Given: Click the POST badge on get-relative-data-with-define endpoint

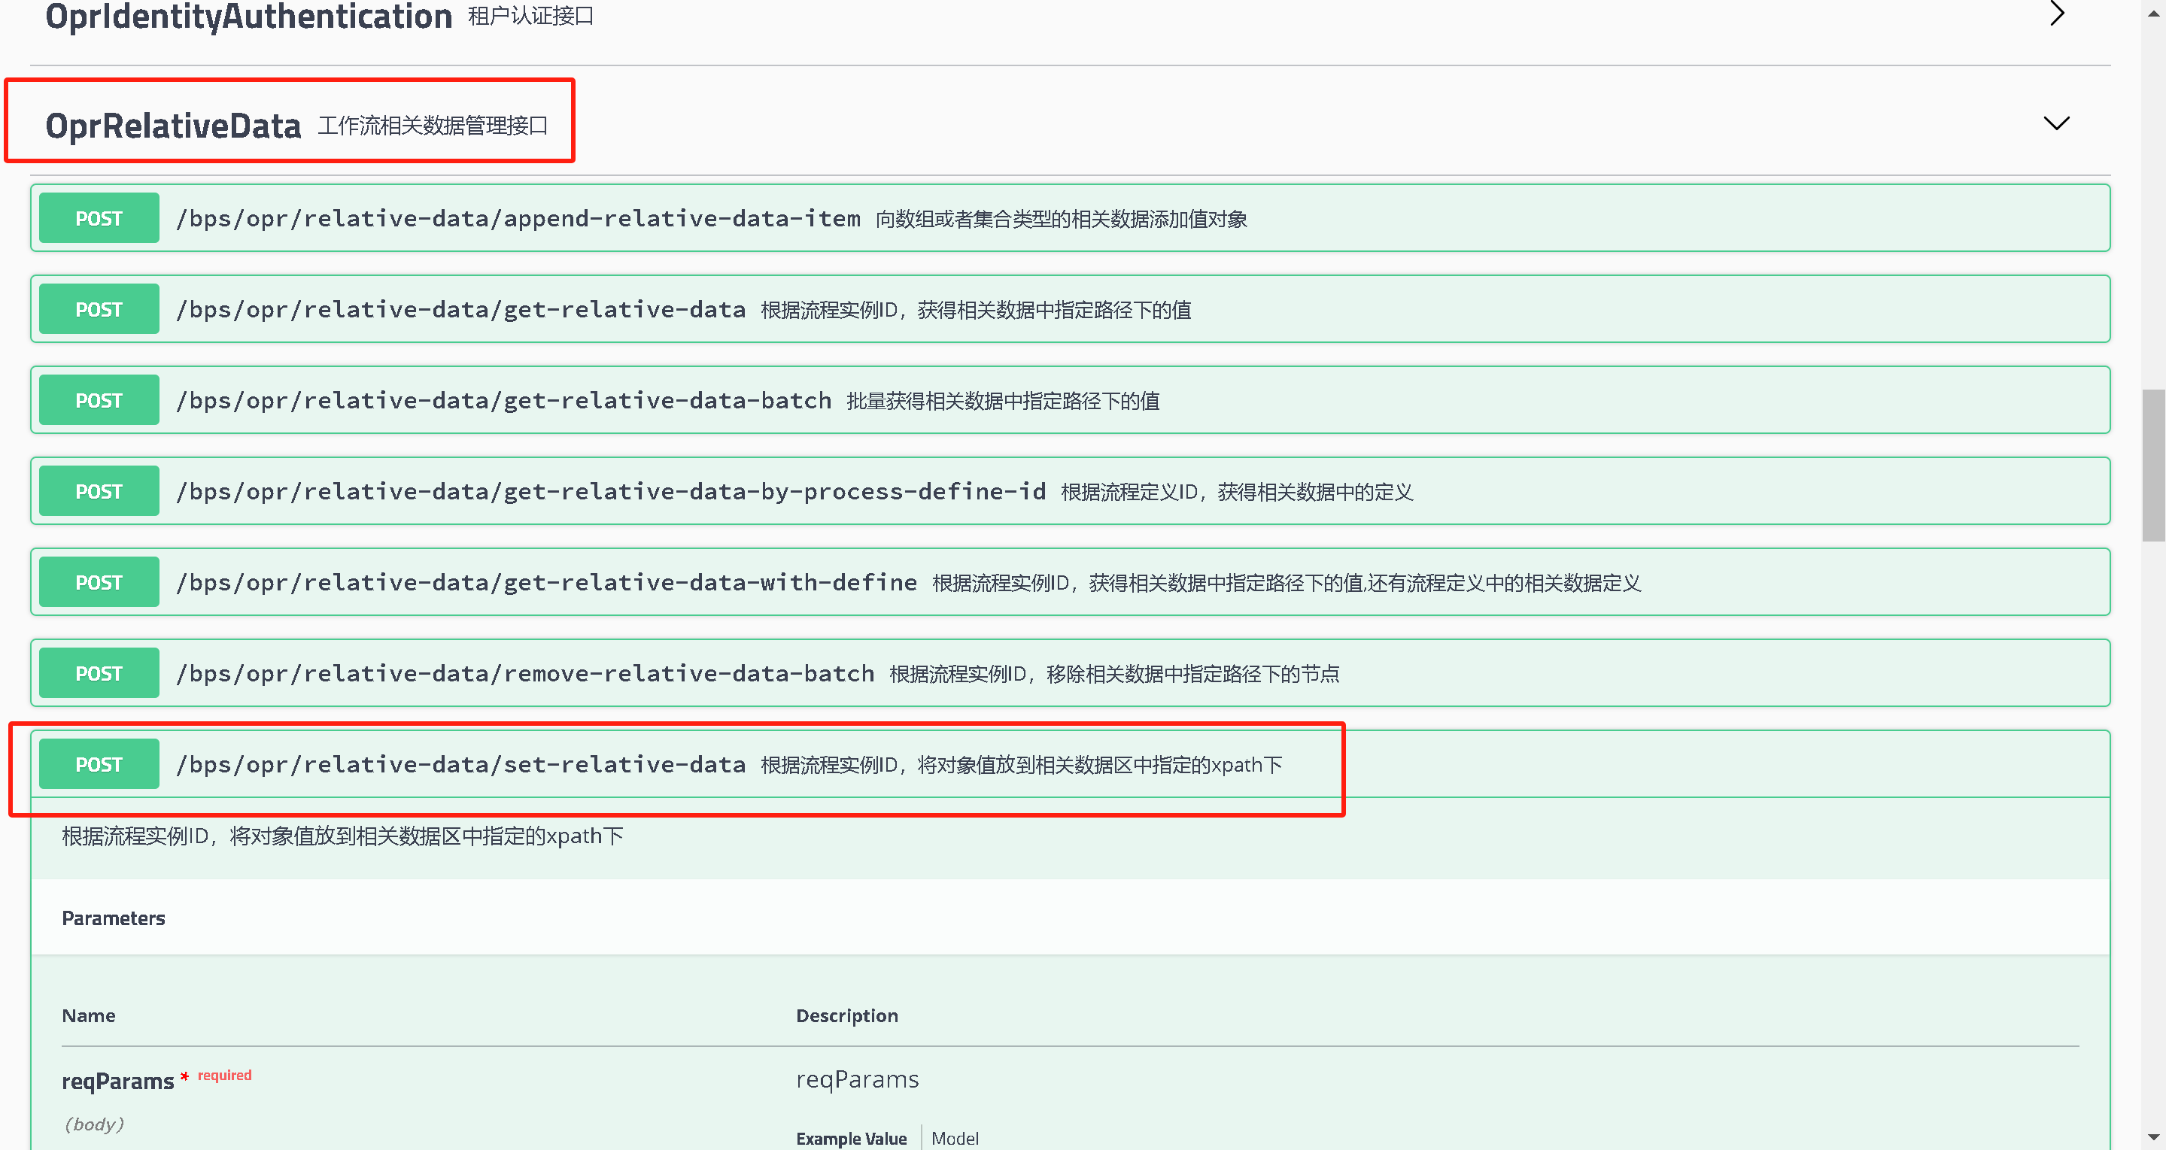Looking at the screenshot, I should pyautogui.click(x=99, y=581).
